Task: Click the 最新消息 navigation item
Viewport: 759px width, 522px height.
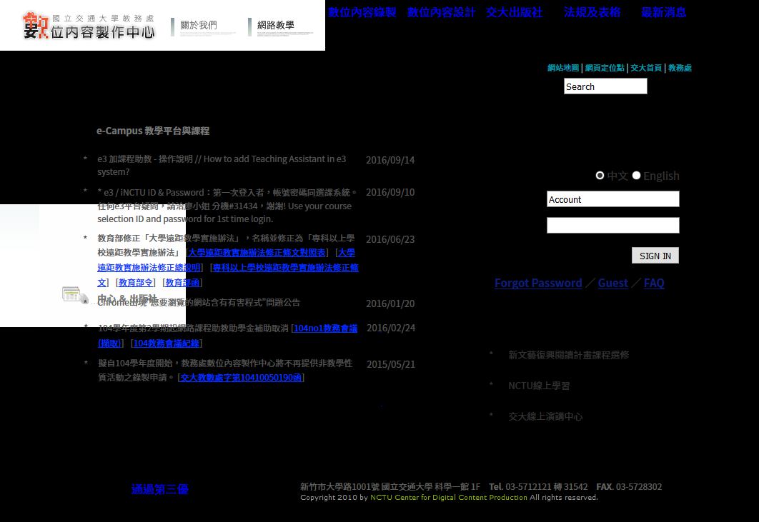Action: click(x=663, y=12)
